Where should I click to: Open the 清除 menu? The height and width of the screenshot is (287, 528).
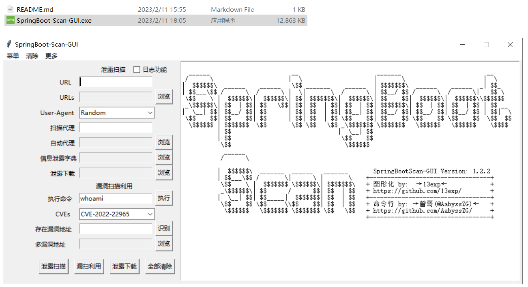click(x=32, y=56)
